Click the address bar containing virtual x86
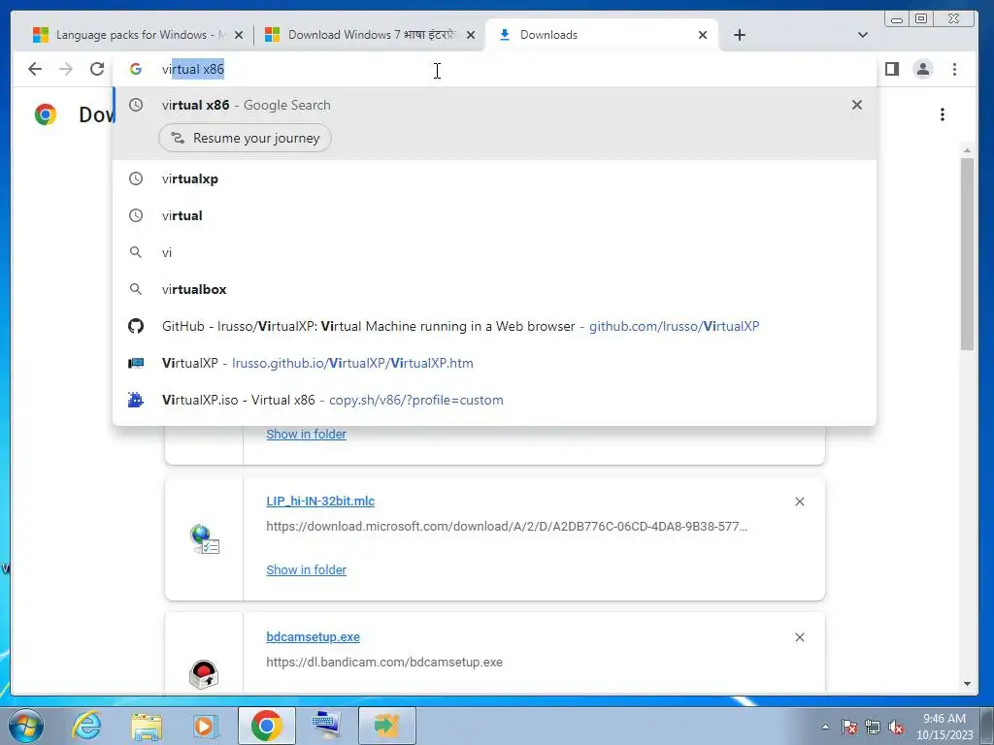994x745 pixels. 494,69
